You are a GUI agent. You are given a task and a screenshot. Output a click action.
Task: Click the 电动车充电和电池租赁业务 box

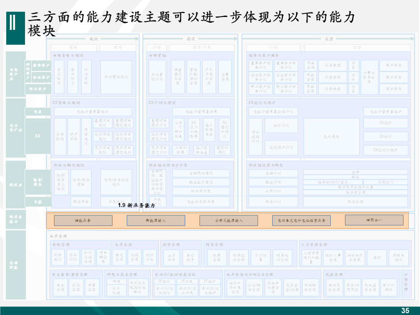pos(301,220)
